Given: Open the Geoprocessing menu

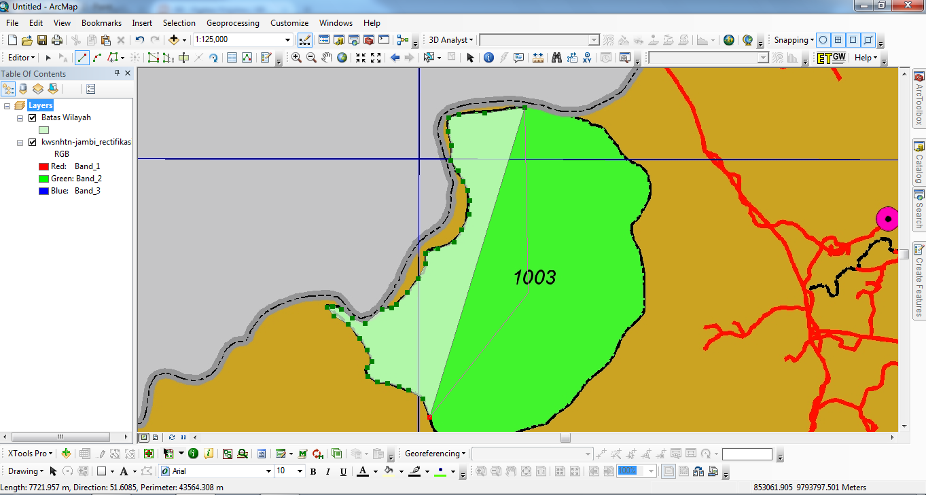Looking at the screenshot, I should (232, 22).
